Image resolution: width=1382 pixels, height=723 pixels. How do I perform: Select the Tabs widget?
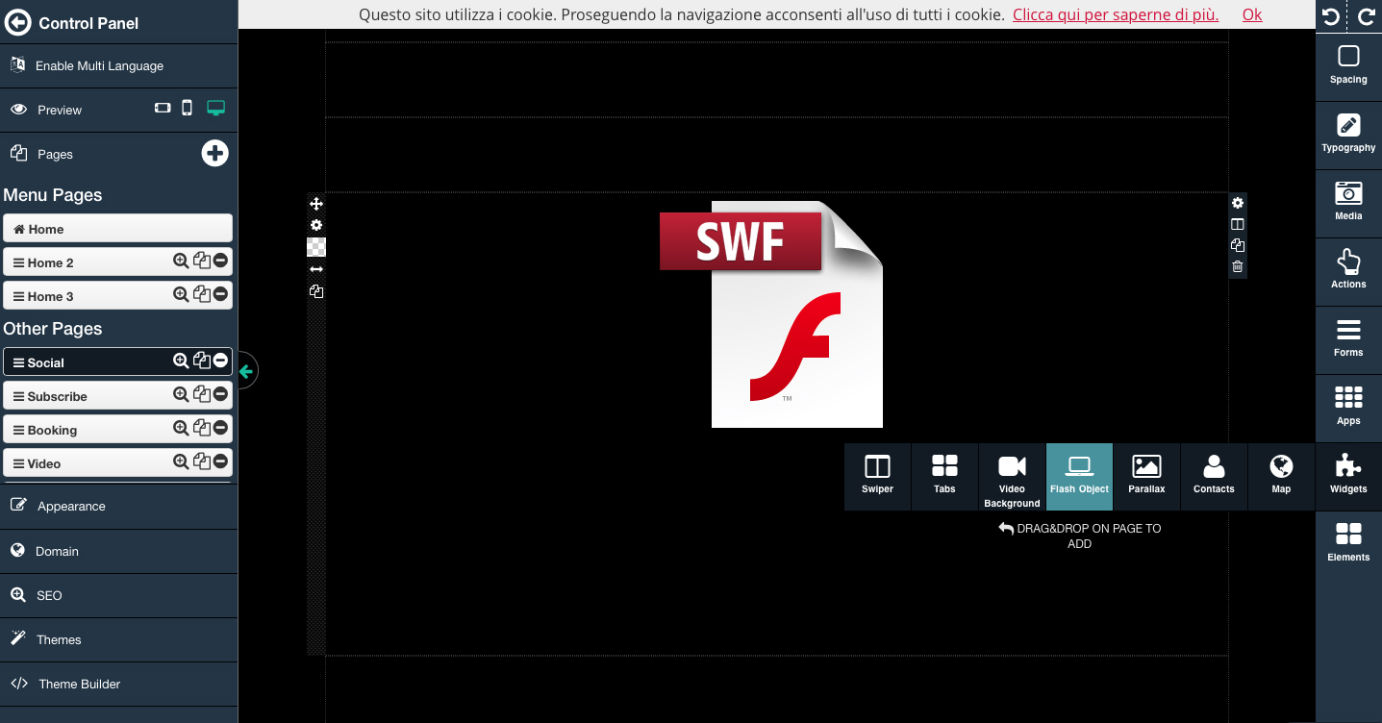(x=944, y=476)
